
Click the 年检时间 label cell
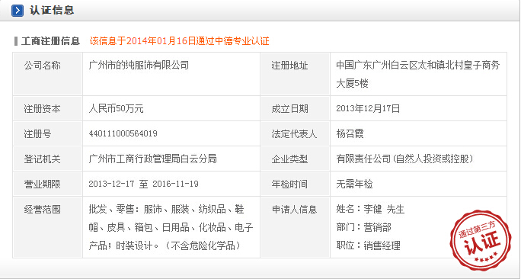[296, 184]
